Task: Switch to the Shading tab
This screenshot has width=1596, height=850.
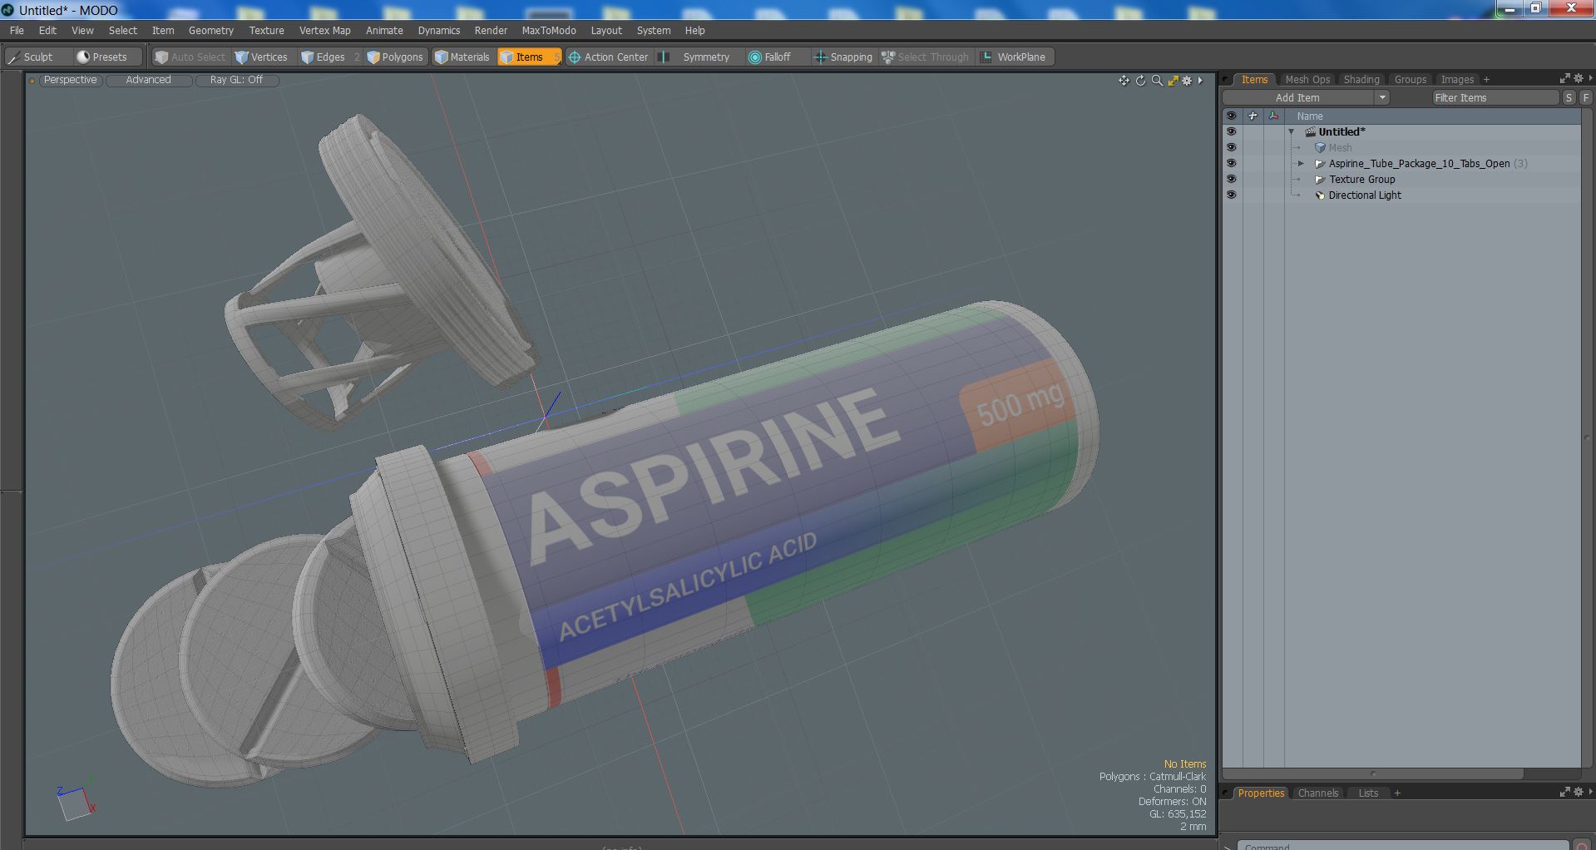Action: 1361,79
